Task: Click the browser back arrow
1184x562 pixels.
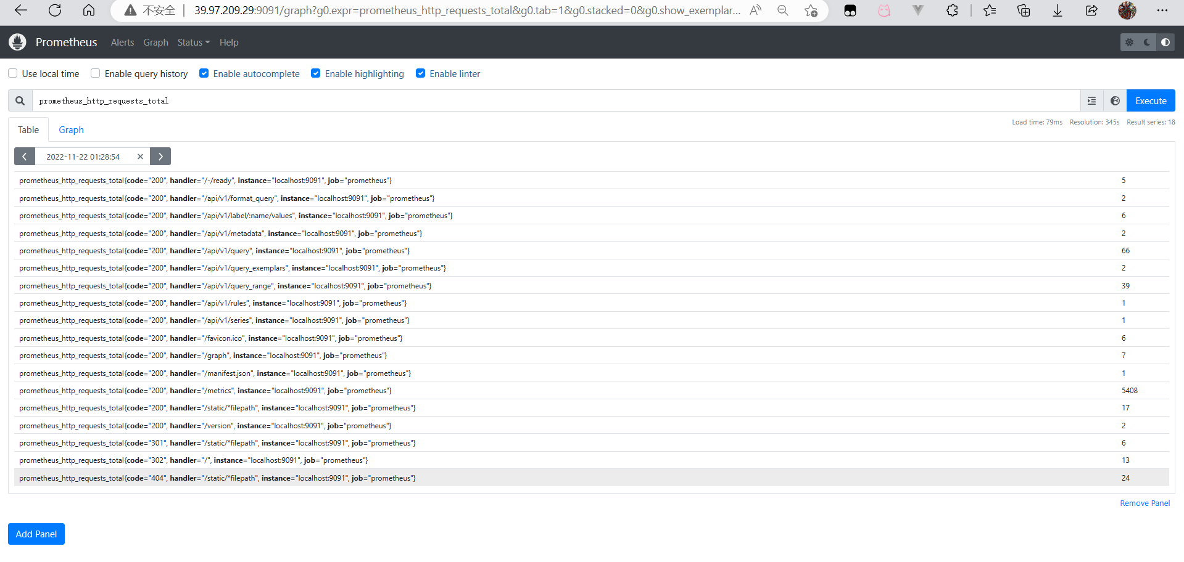Action: tap(21, 10)
